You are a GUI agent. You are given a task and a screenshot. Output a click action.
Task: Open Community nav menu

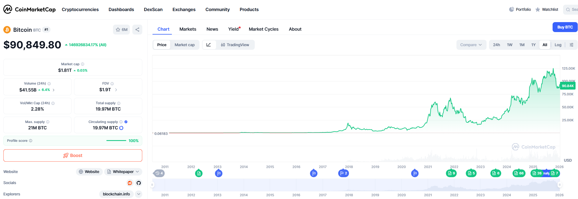pyautogui.click(x=218, y=9)
